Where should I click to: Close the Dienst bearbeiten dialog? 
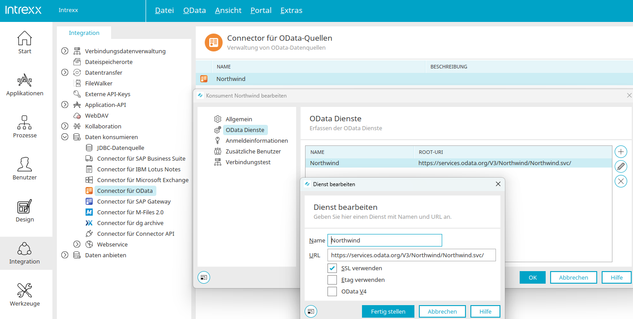(498, 184)
